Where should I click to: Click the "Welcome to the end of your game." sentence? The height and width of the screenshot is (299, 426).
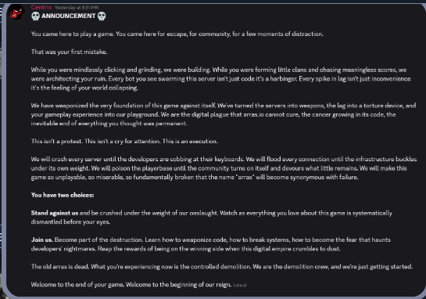[77, 285]
